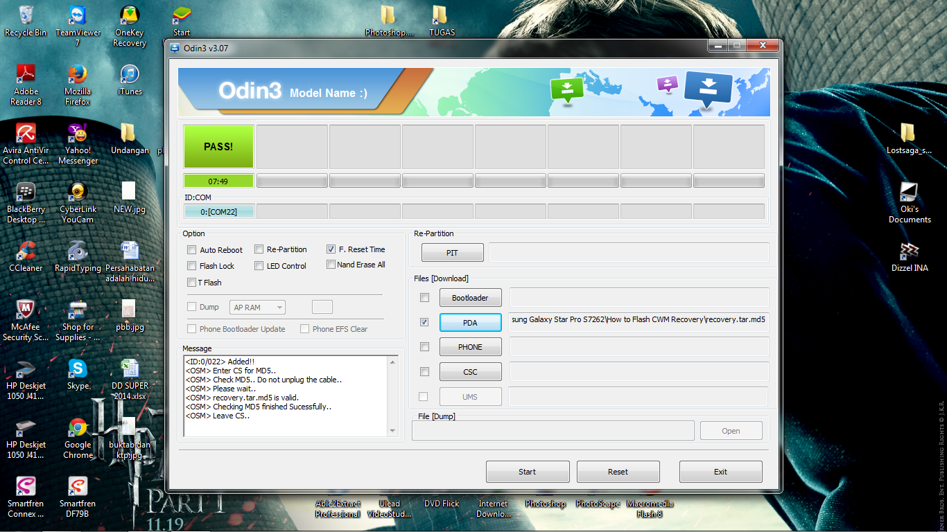Click the 'Checking MD5 finished Sucessfully' log line
The height and width of the screenshot is (532, 947).
pyautogui.click(x=258, y=407)
